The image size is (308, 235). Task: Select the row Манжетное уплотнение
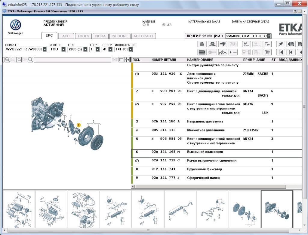[217, 132]
